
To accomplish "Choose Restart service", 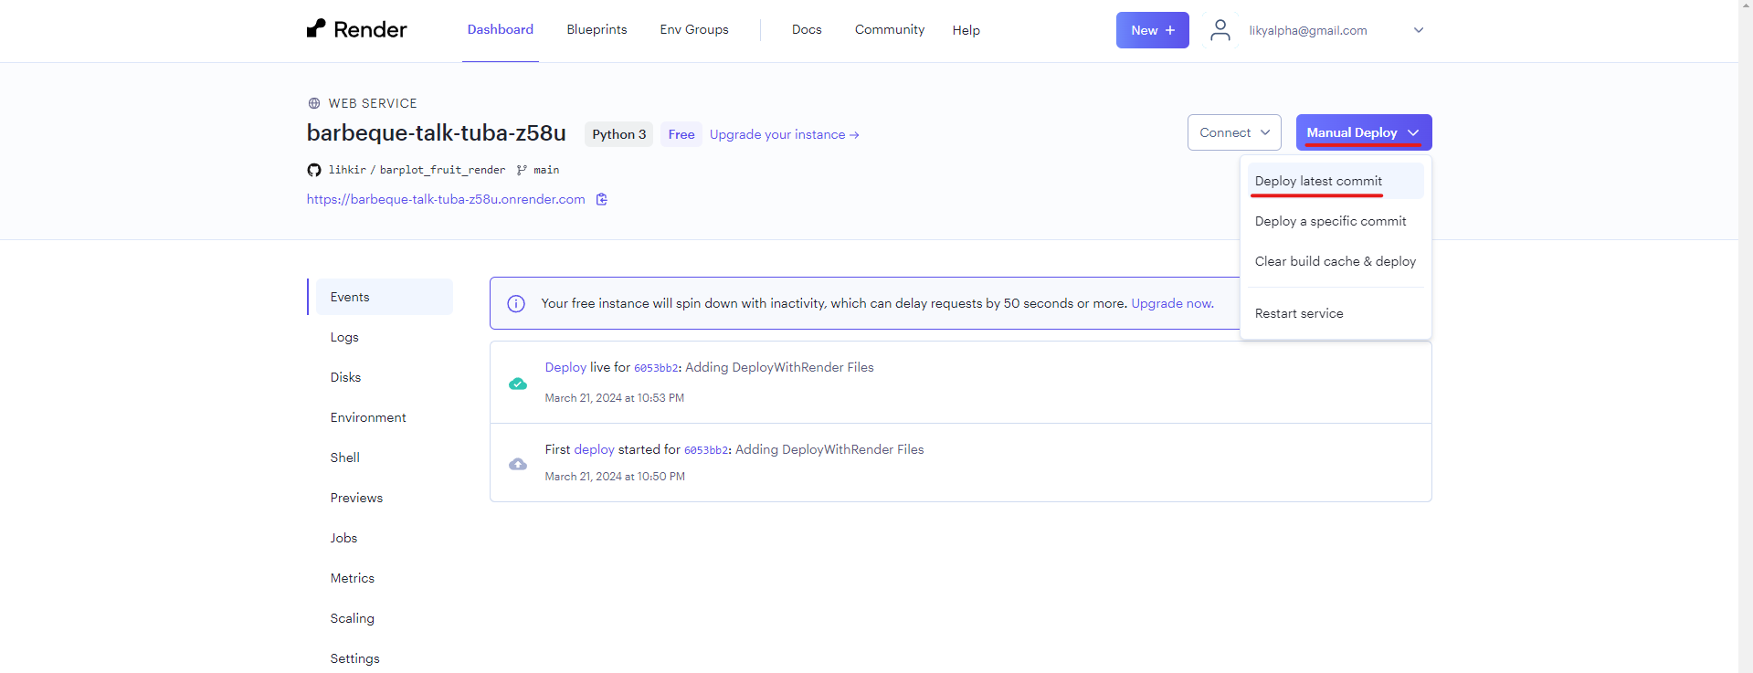I will (1336, 313).
